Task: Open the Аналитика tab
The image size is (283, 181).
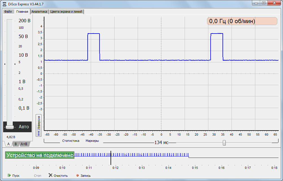Action: pos(39,12)
